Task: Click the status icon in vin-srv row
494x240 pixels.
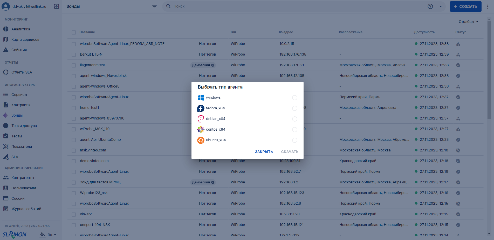Action: coord(458,214)
